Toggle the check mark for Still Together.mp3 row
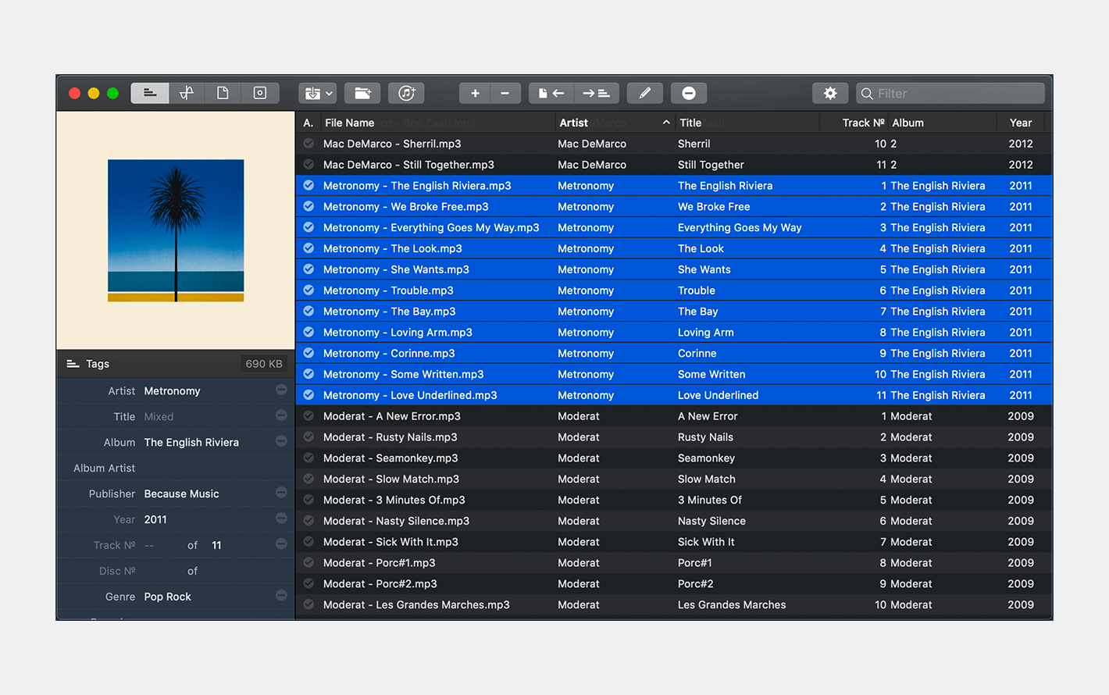1109x695 pixels. 308,165
